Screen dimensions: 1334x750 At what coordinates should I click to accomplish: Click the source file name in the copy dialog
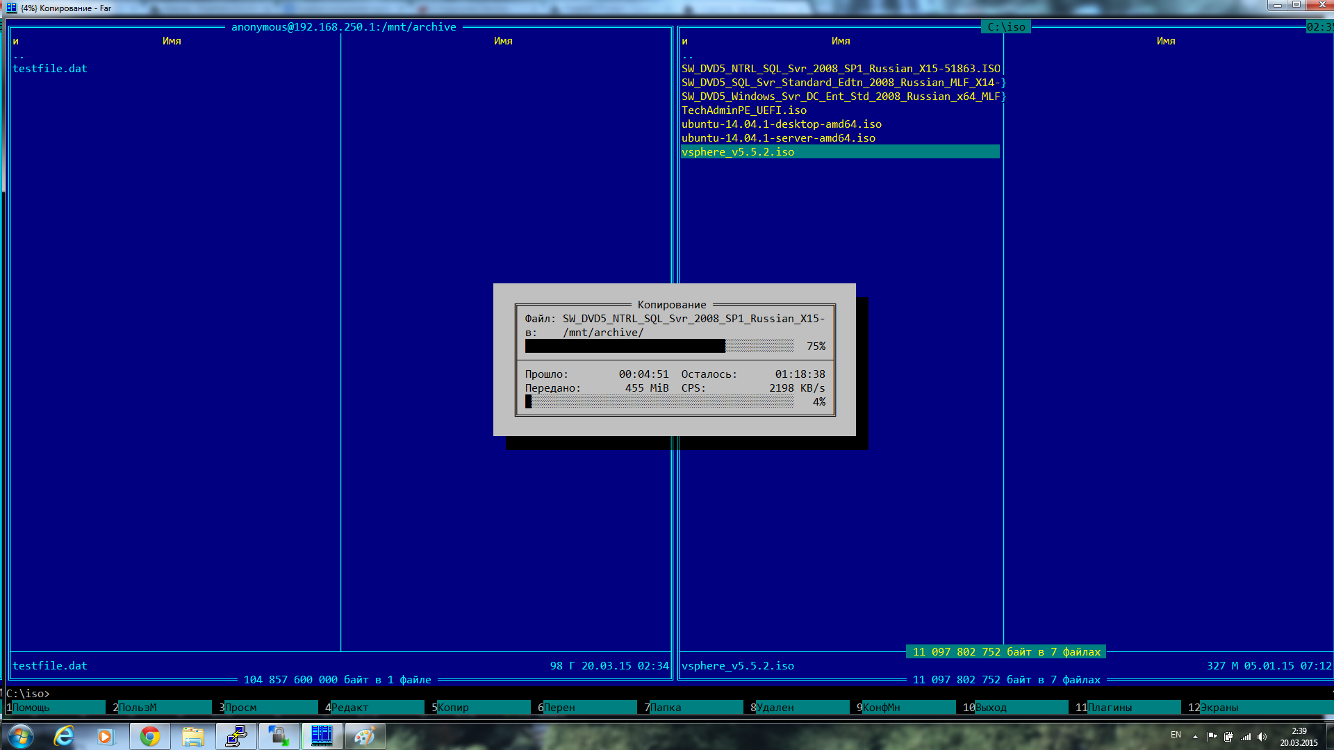click(x=693, y=318)
